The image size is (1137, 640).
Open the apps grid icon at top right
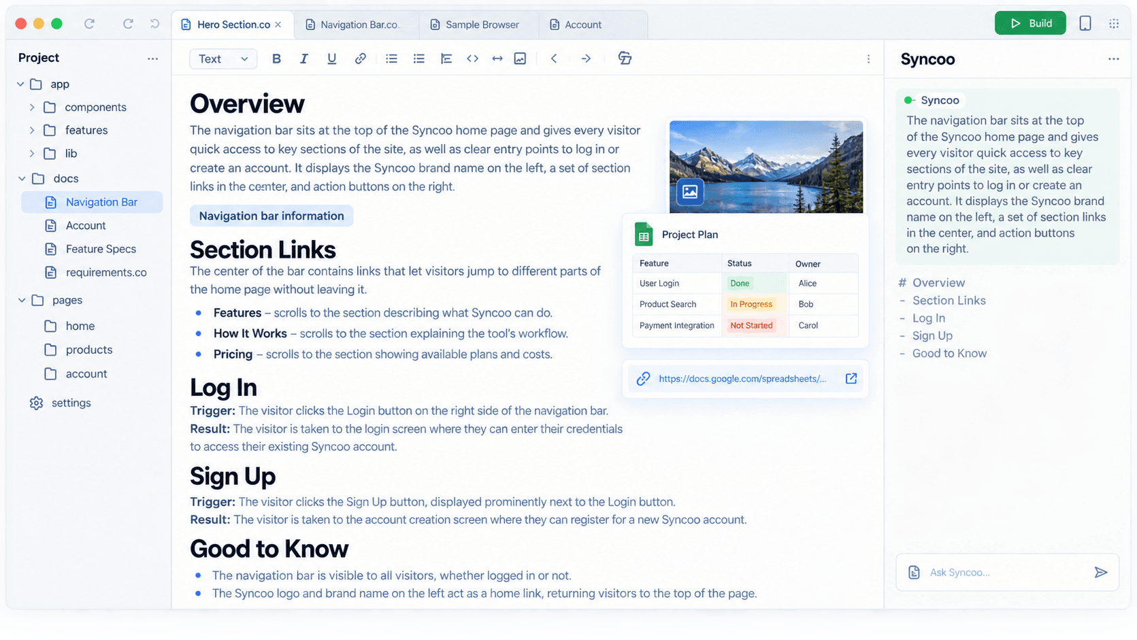[1114, 24]
